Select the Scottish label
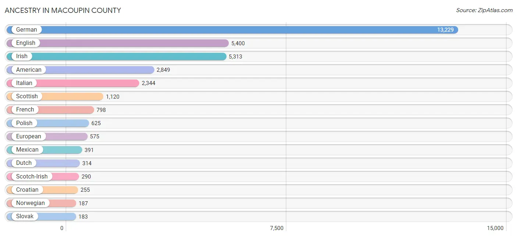This screenshot has width=517, height=237. coord(27,96)
